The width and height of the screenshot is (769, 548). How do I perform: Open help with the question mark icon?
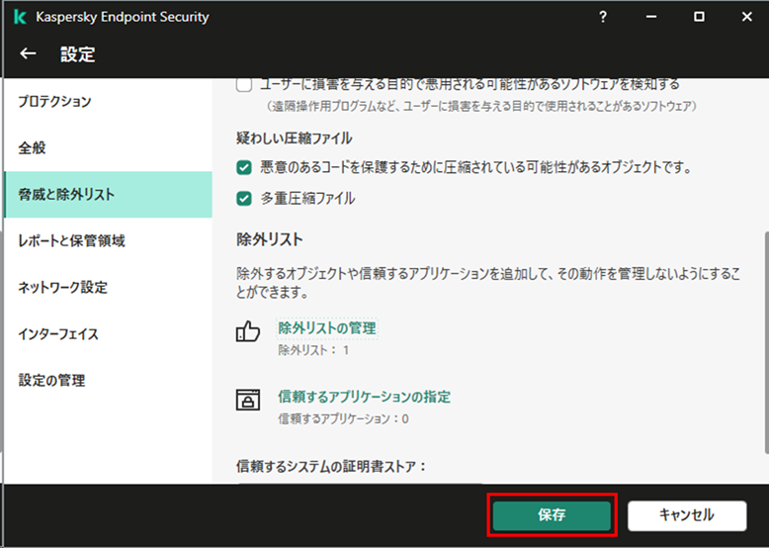(x=603, y=17)
